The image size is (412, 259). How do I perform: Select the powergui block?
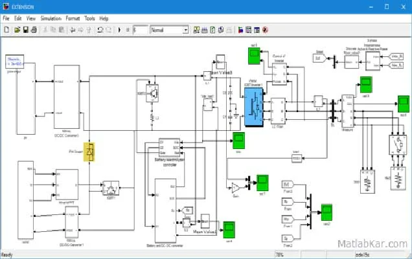(15, 62)
